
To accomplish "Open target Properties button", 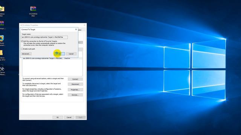I will [x=75, y=90].
